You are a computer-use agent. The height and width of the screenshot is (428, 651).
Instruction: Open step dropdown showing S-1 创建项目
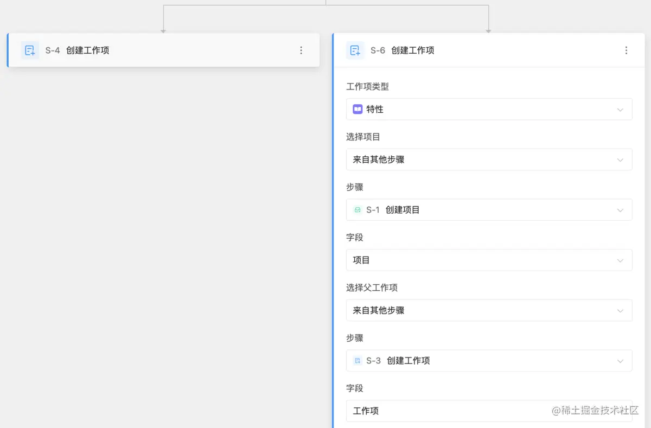click(x=489, y=210)
